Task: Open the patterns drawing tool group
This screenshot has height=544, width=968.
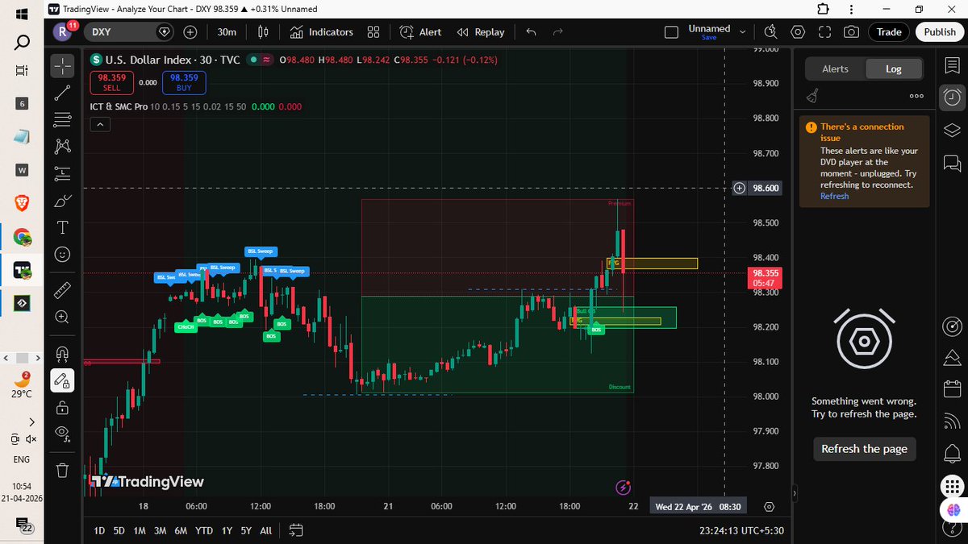Action: (x=63, y=147)
